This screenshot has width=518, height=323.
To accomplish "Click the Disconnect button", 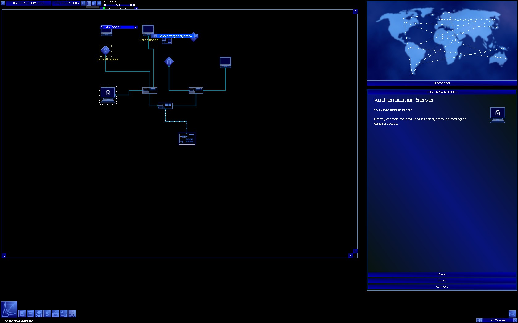I will 442,83.
